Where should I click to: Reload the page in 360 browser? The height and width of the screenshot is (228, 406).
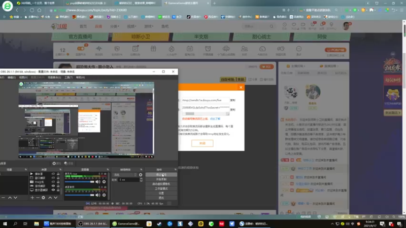(x=32, y=10)
